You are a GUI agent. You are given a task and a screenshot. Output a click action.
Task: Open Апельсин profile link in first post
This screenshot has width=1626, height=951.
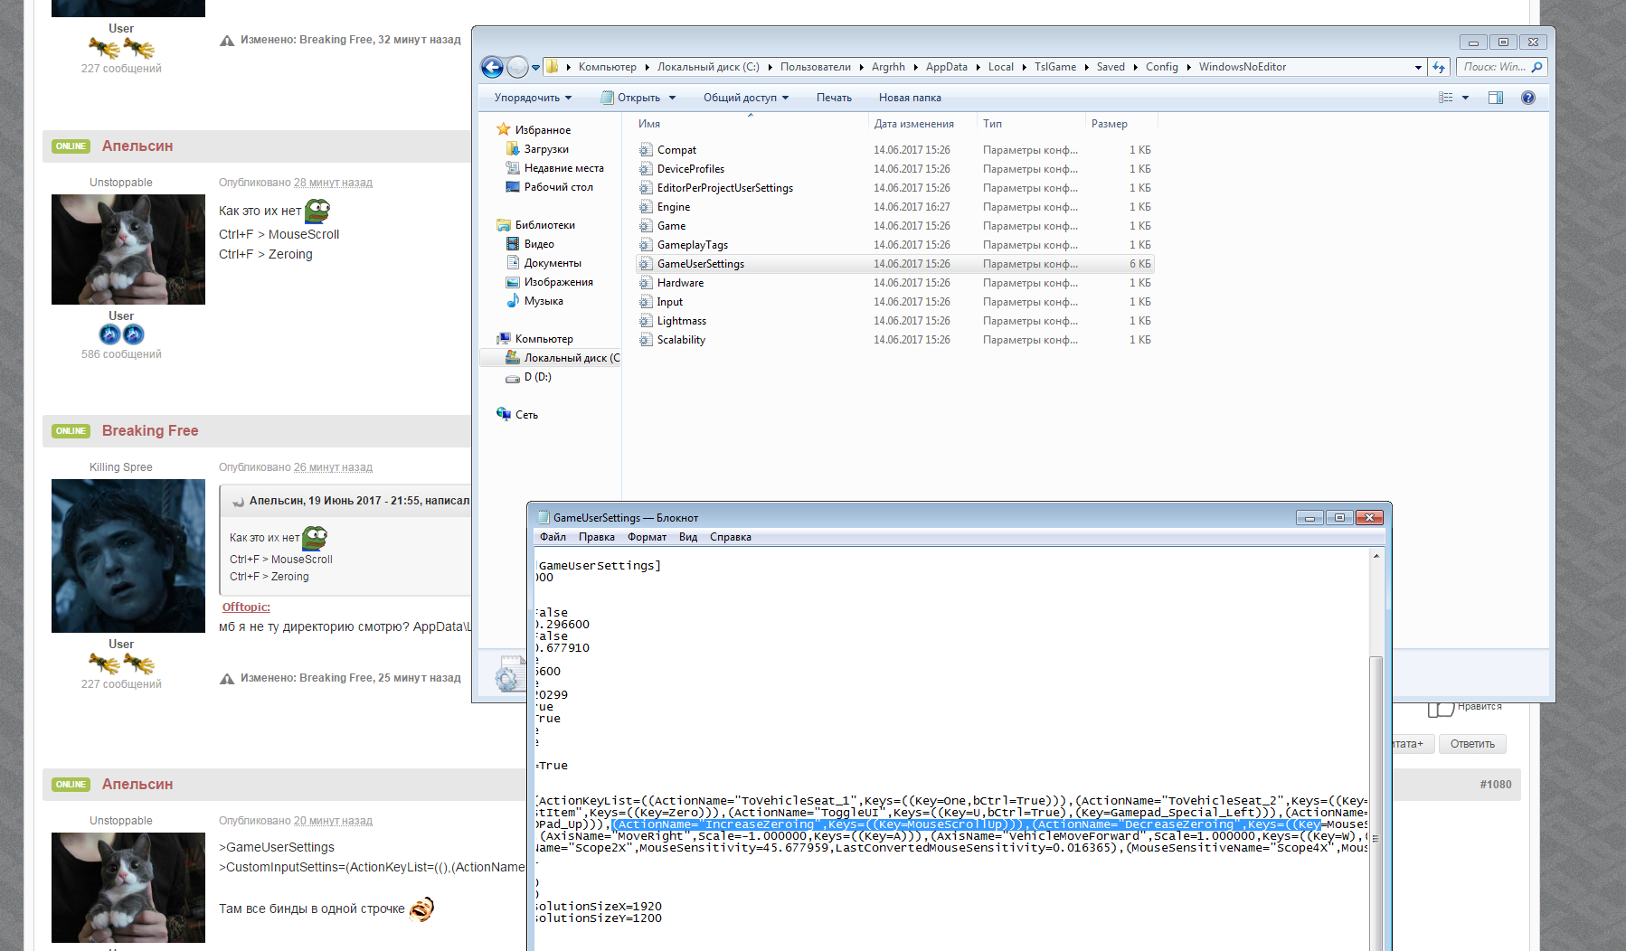pyautogui.click(x=137, y=146)
